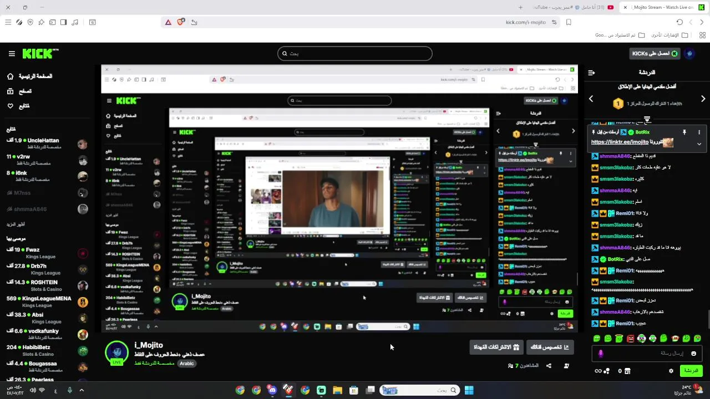Click the Brave rewards triangle icon

pyautogui.click(x=168, y=22)
